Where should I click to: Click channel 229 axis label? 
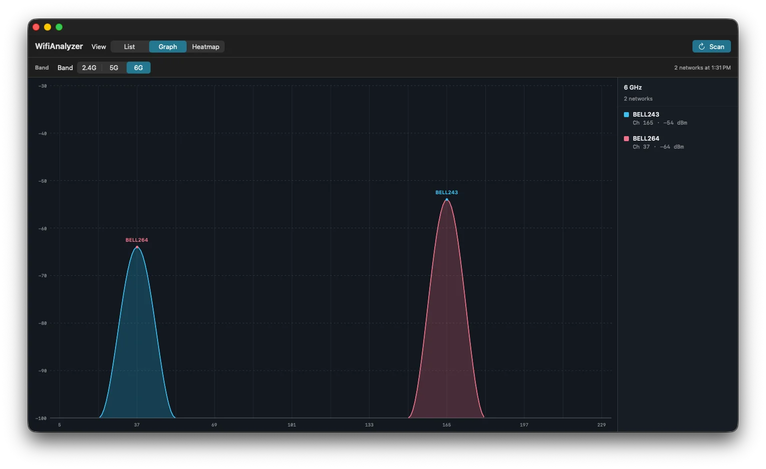click(x=601, y=425)
